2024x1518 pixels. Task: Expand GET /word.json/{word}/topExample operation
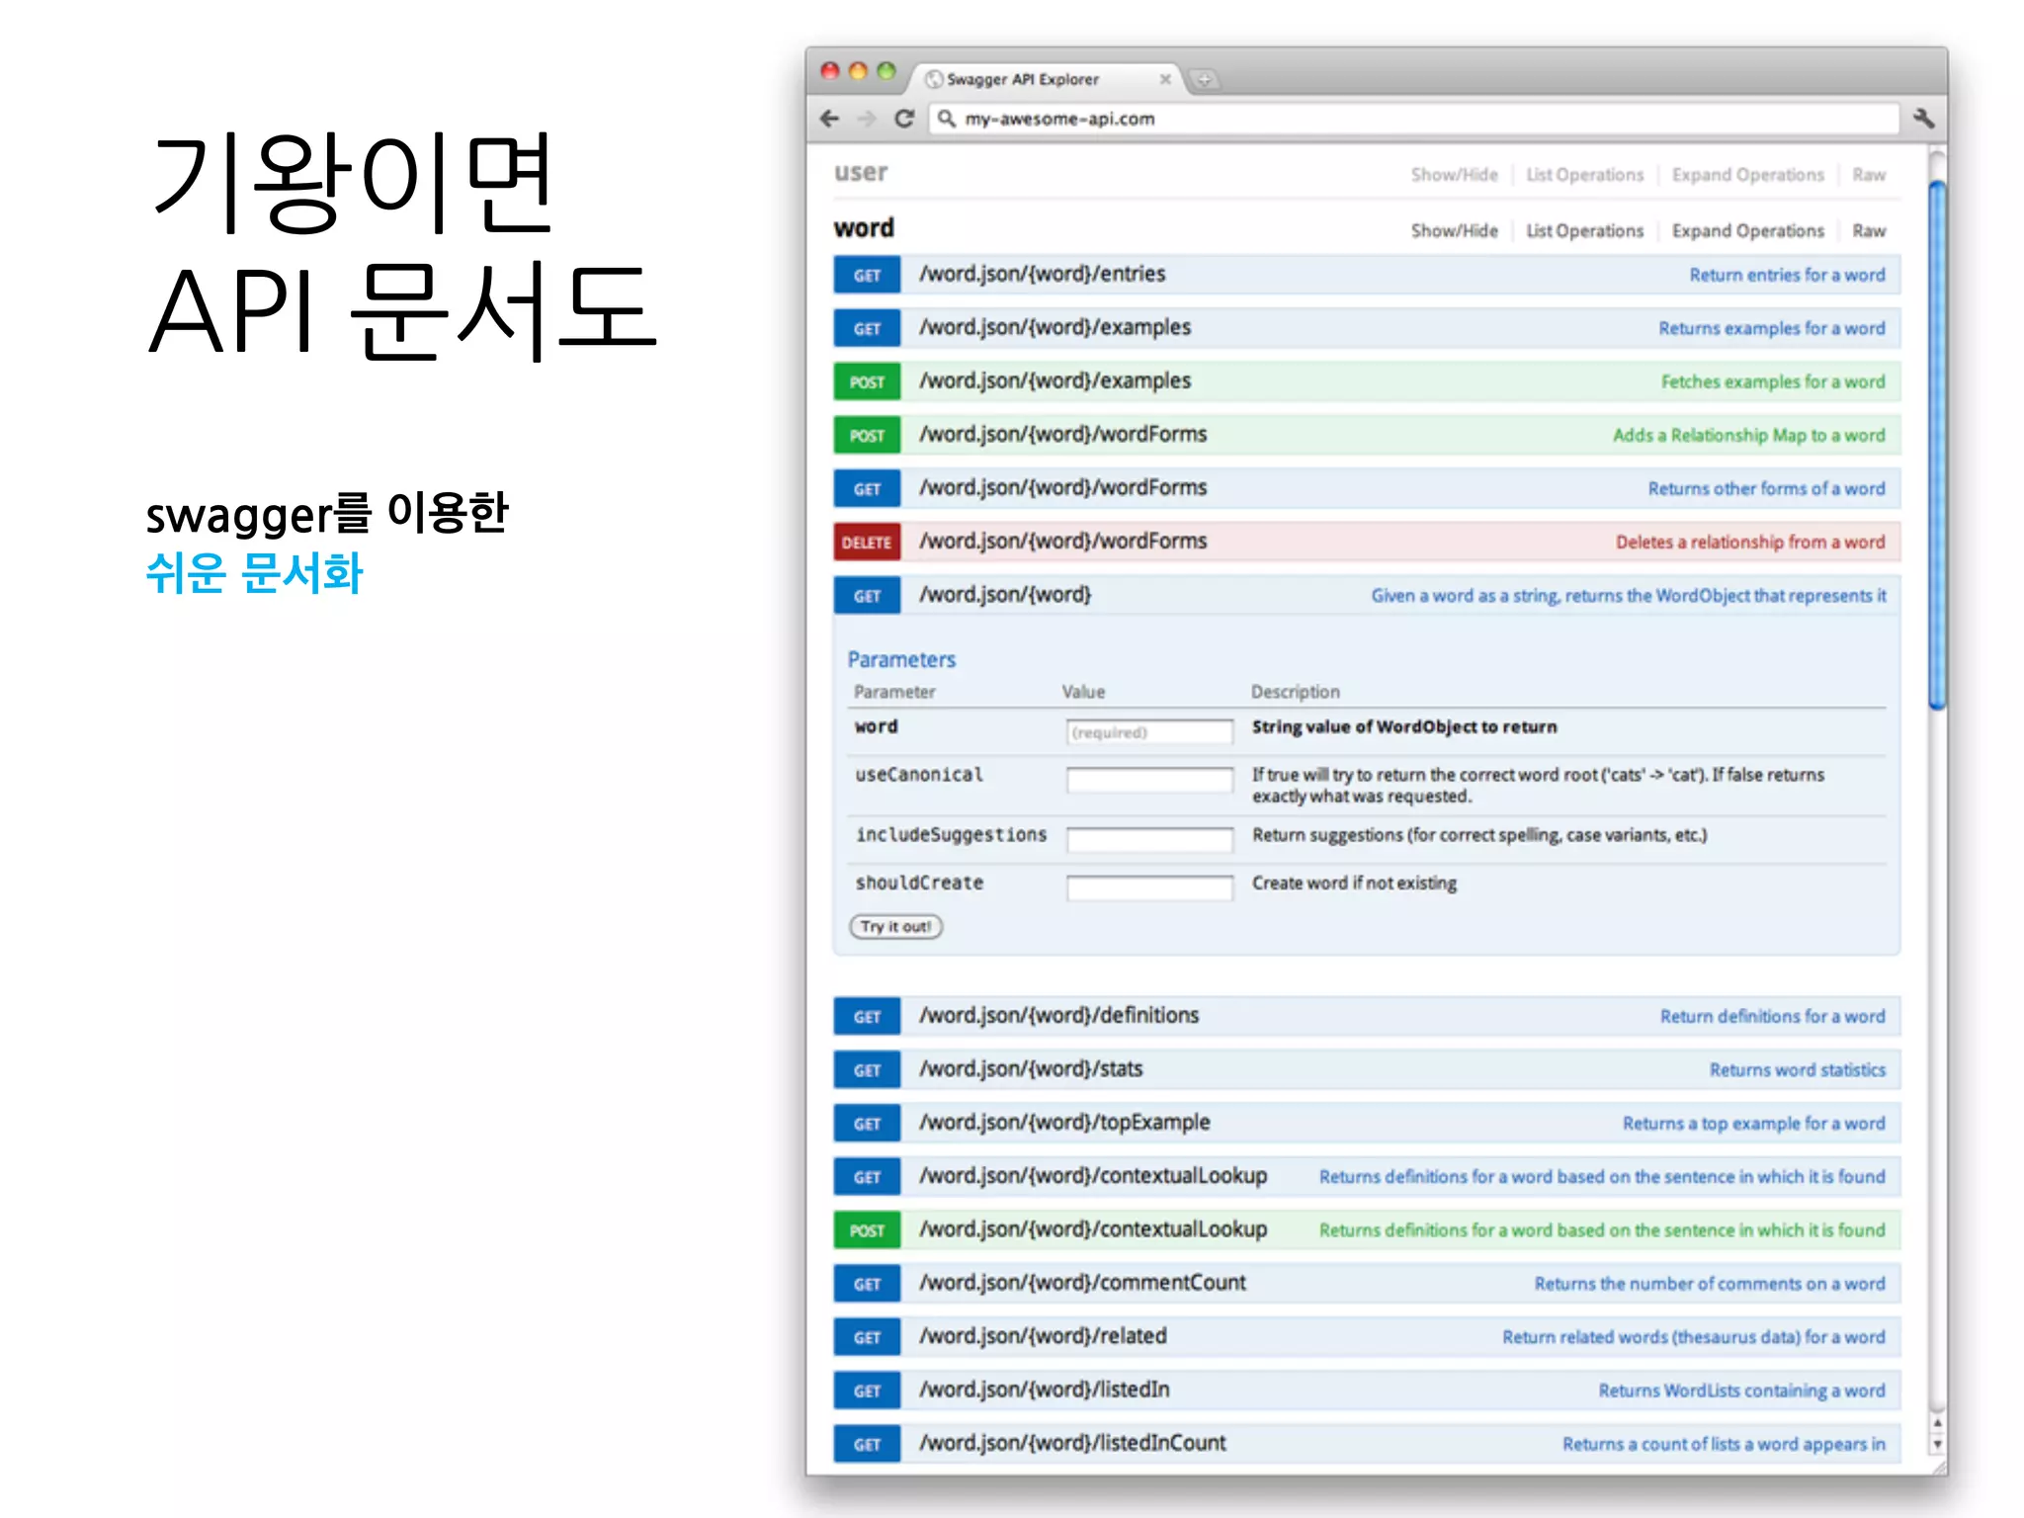coord(1366,1123)
